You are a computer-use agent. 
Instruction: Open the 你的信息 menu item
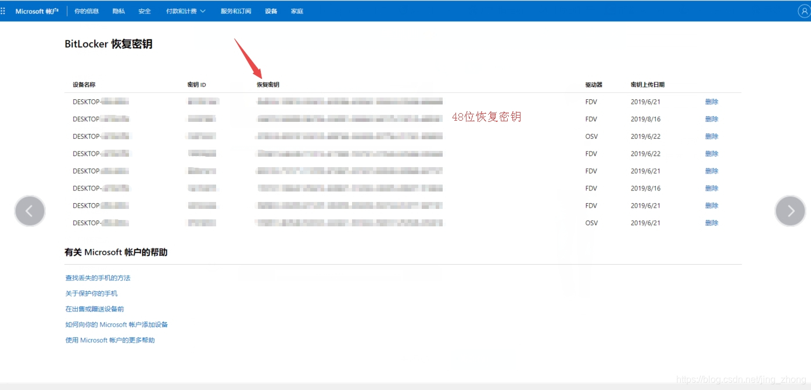tap(87, 11)
